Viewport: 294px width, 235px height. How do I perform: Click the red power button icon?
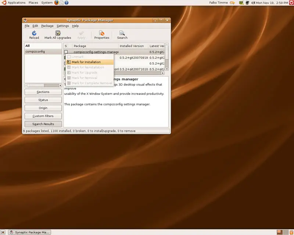pos(291,3)
